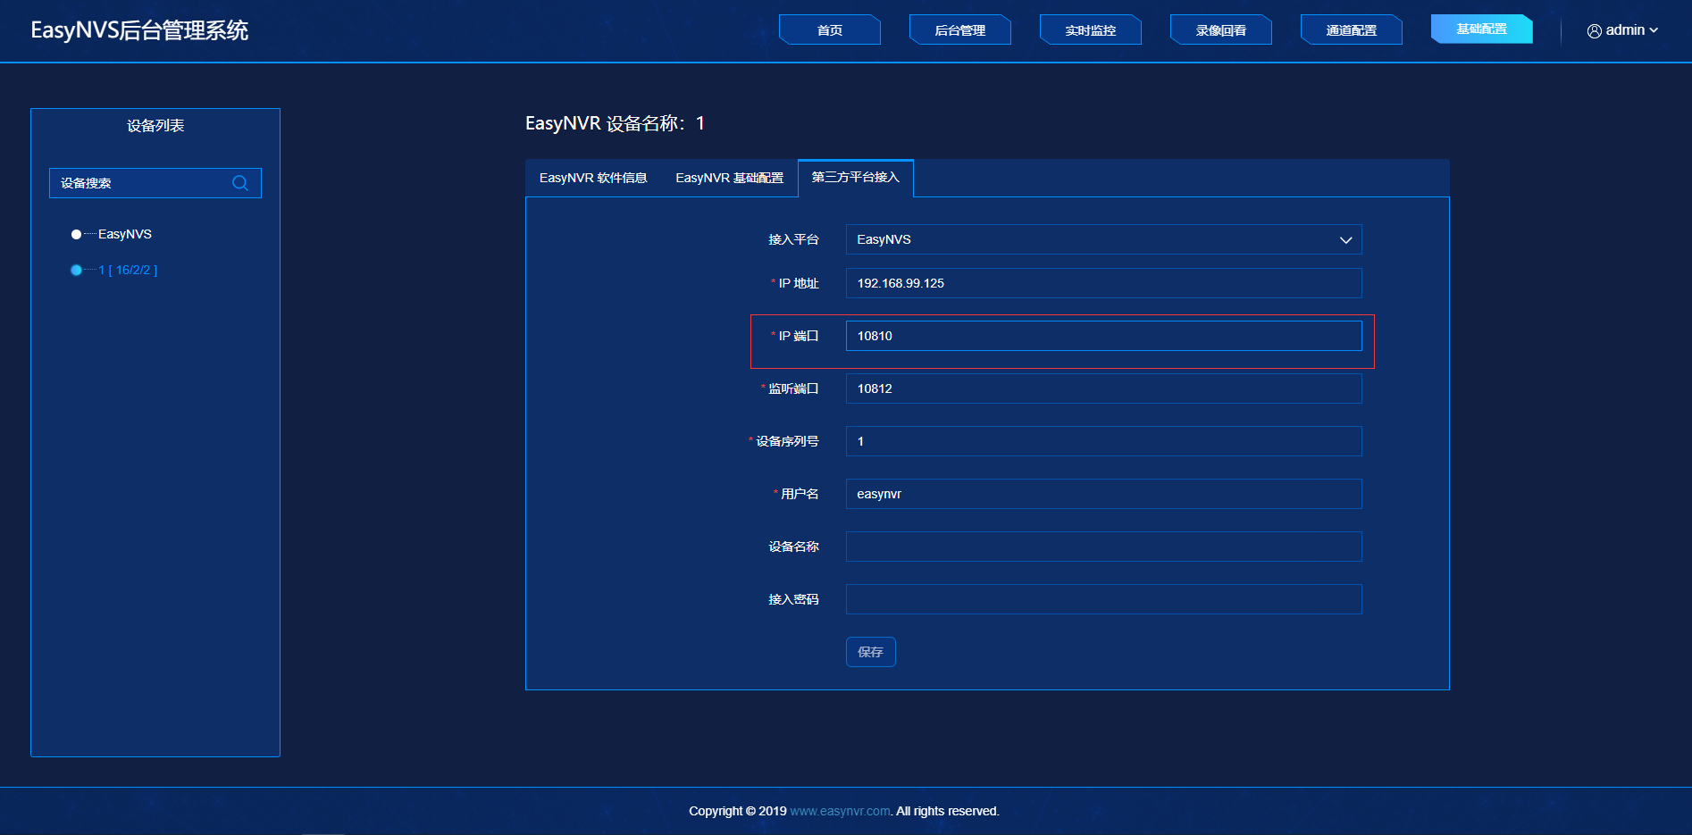Expand the 接入平台 EasyNVS dropdown
Screen dimensions: 1692x835
tap(1103, 239)
